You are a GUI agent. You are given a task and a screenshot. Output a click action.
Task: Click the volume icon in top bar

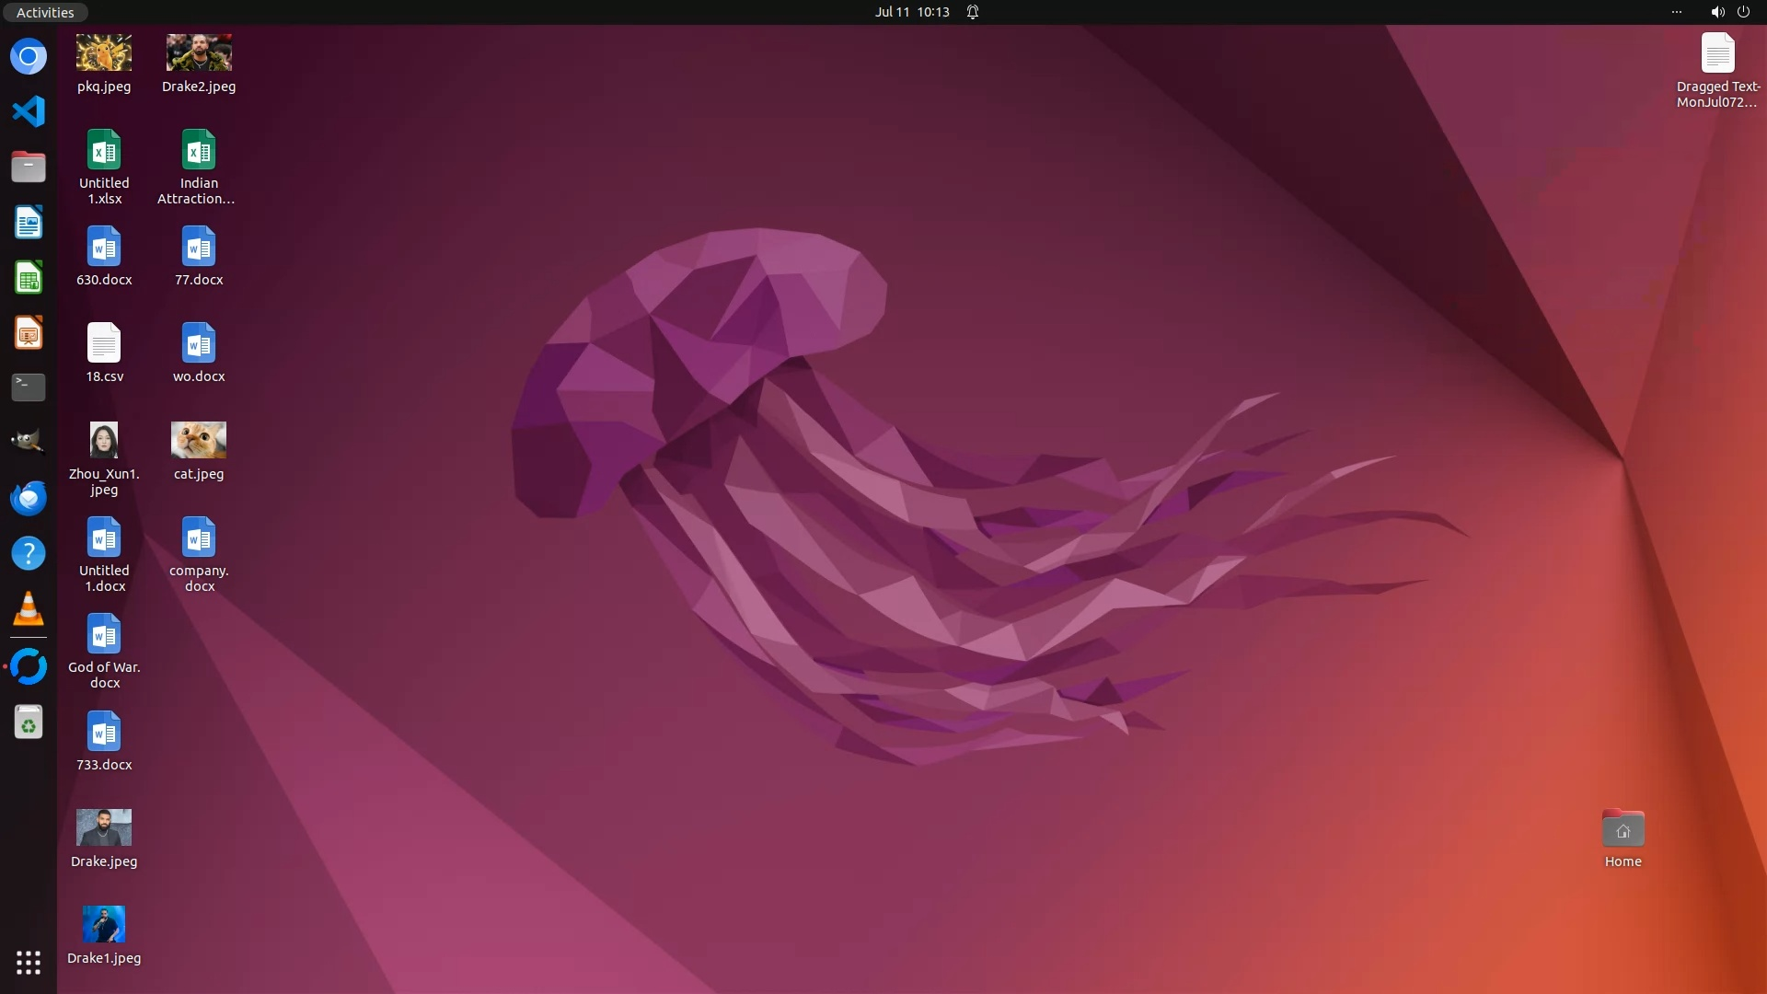1717,12
